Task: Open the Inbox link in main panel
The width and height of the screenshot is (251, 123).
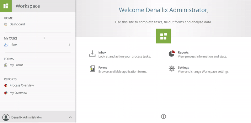Action: point(102,52)
